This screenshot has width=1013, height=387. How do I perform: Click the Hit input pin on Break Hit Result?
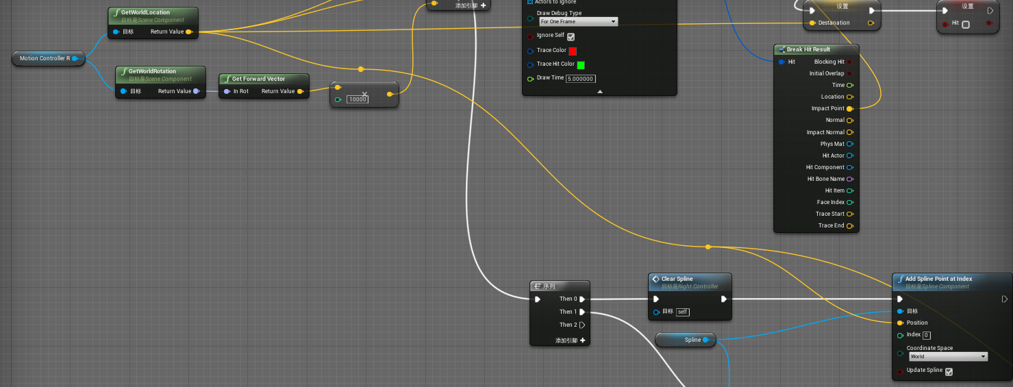pyautogui.click(x=781, y=62)
